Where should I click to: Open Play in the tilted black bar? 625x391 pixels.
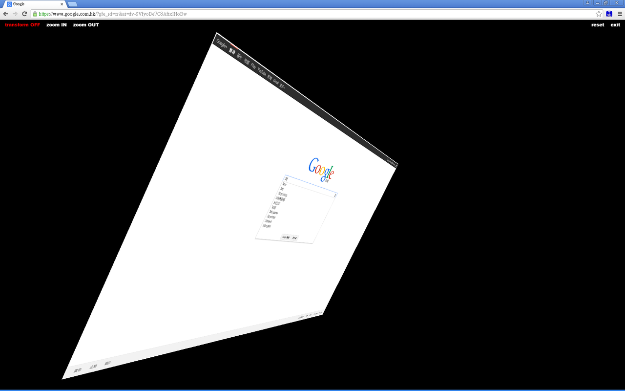click(253, 66)
